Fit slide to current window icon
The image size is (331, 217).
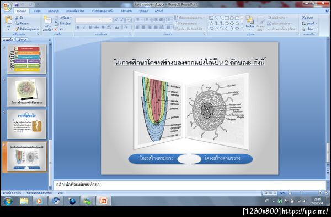point(326,193)
